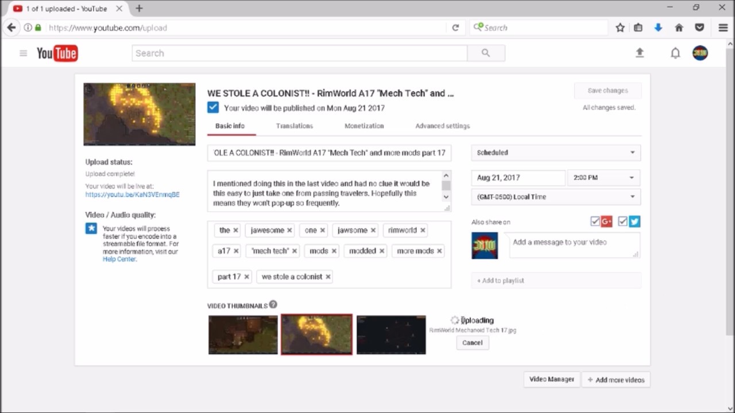Remove the 'jawesome' tag with its x
735x413 pixels.
coord(289,231)
